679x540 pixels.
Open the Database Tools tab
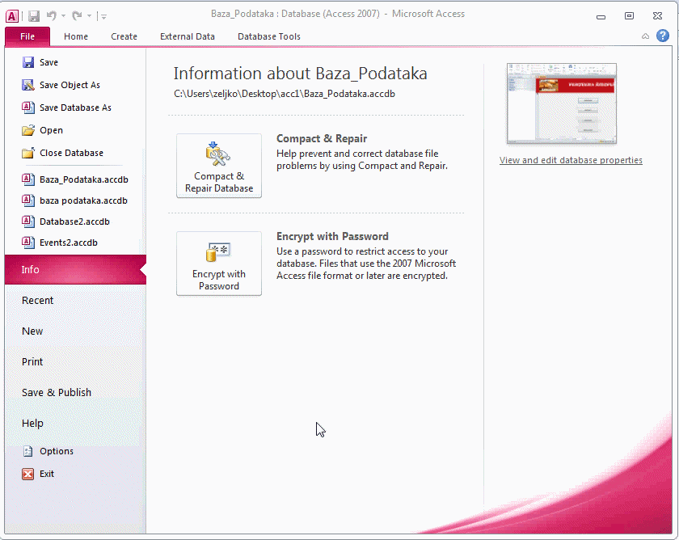point(269,36)
